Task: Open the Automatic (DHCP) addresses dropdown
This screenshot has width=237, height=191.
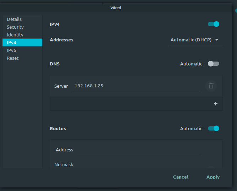Action: click(x=195, y=40)
